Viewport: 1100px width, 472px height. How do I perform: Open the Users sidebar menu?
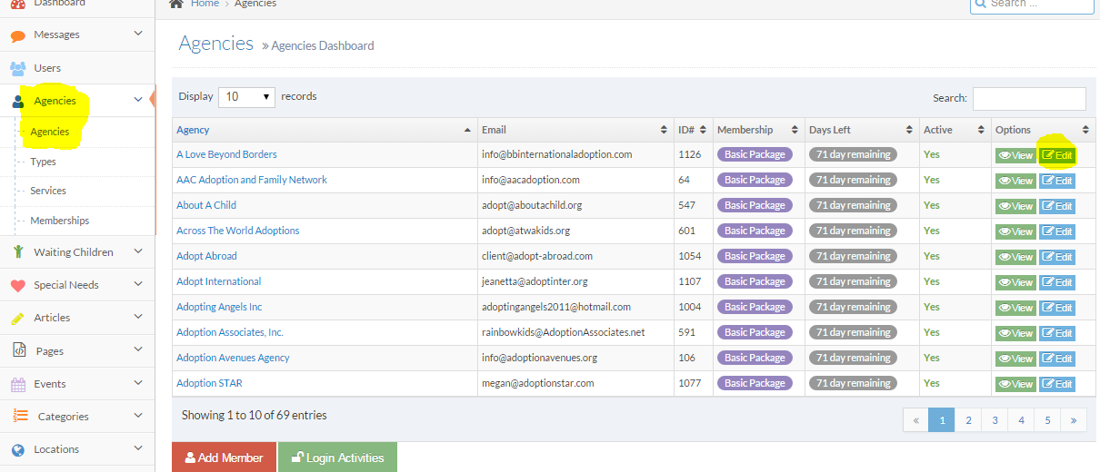(x=77, y=68)
